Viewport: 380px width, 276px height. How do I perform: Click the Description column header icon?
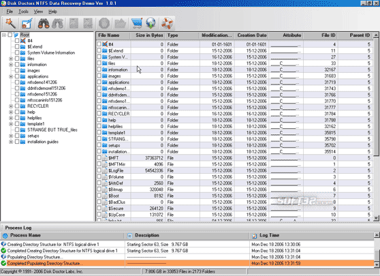pos(129,236)
